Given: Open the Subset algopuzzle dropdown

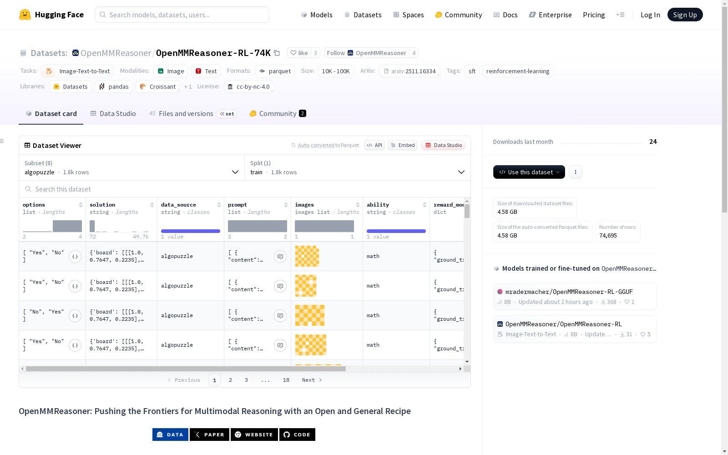Looking at the screenshot, I should click(132, 167).
